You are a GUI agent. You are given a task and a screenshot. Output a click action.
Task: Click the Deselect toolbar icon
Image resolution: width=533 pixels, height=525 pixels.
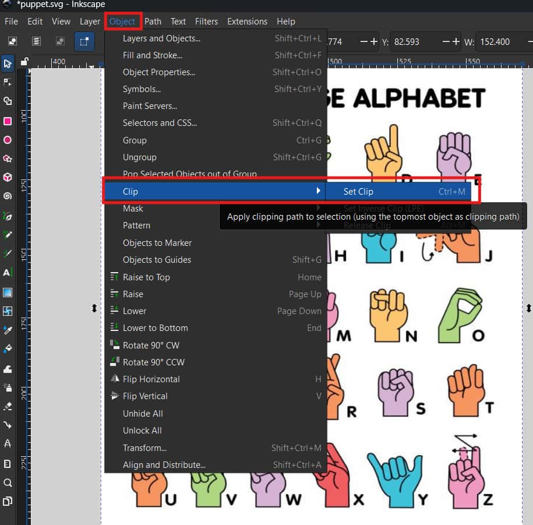tap(60, 41)
